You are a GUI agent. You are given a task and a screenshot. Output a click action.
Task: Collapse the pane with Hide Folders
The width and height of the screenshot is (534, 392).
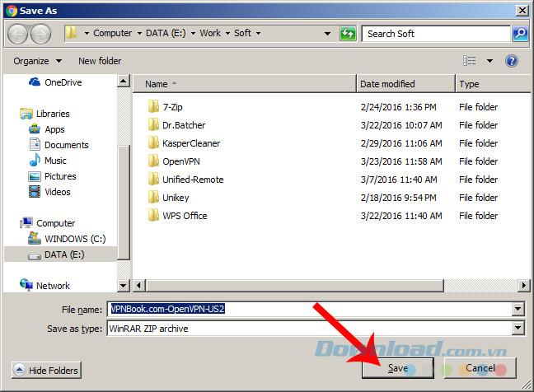pos(49,370)
